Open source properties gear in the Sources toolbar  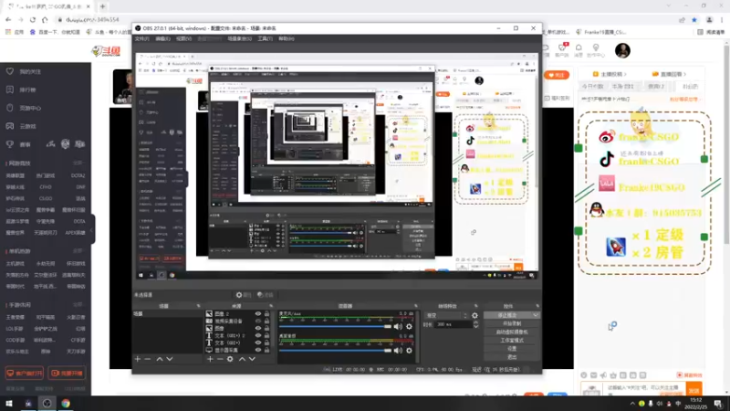[230, 359]
